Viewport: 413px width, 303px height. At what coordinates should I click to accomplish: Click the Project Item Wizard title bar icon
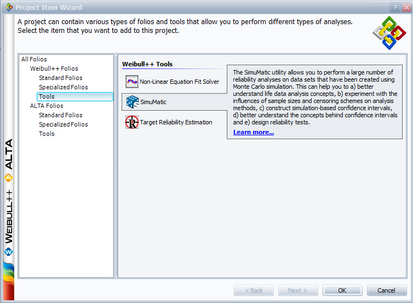click(x=9, y=7)
